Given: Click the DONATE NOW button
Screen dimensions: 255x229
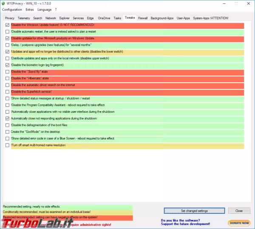Looking at the screenshot, I should point(239,223).
